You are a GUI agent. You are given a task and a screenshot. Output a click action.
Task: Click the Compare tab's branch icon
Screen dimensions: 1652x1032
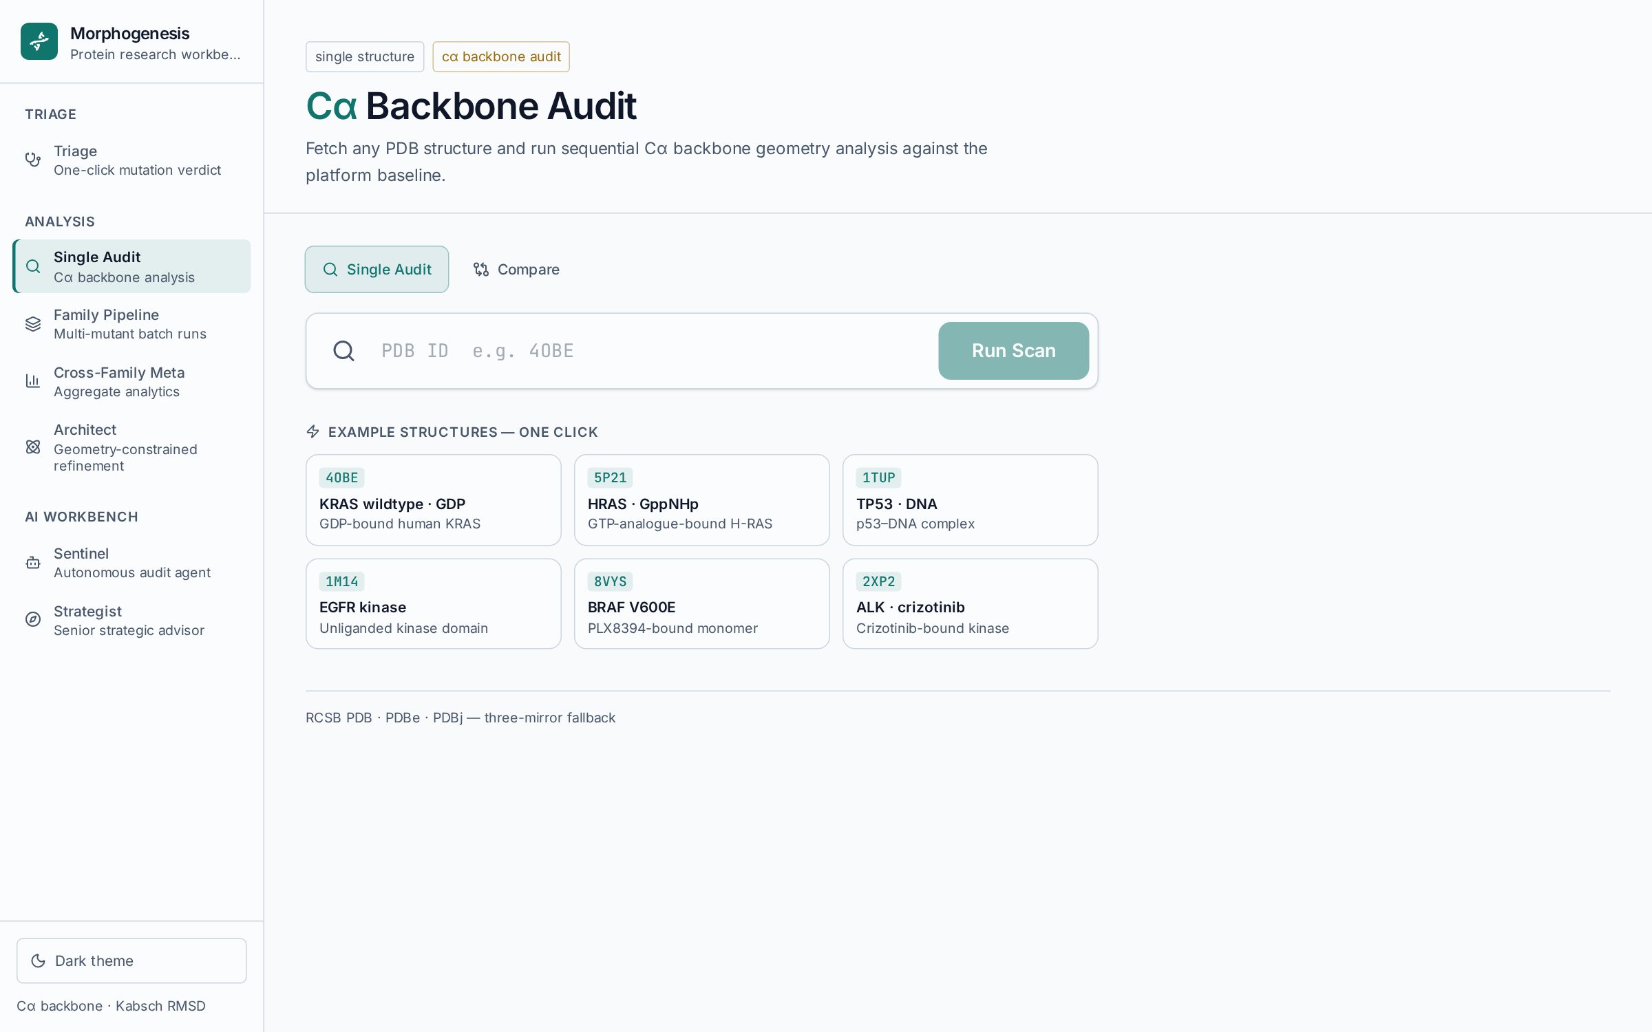(481, 270)
